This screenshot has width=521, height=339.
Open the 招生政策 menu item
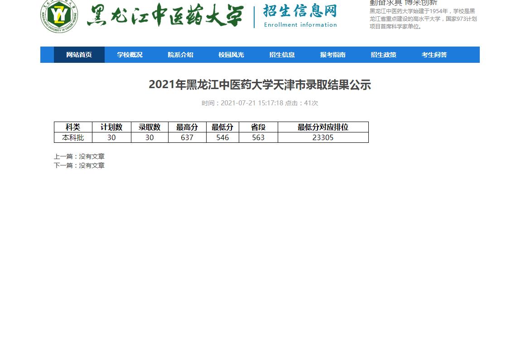point(383,55)
